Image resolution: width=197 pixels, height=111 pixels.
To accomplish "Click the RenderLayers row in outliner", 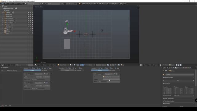I will click(x=10, y=8).
